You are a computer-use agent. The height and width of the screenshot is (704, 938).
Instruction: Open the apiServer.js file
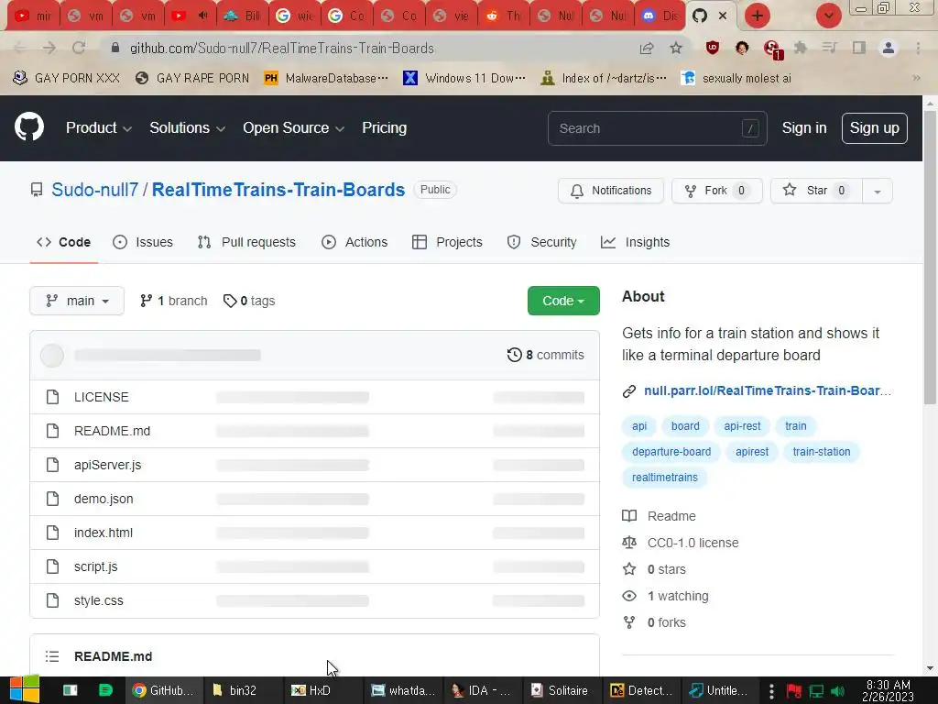108,465
